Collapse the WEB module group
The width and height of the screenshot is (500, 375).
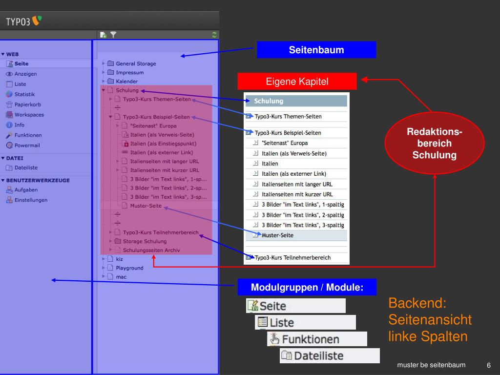(x=3, y=54)
